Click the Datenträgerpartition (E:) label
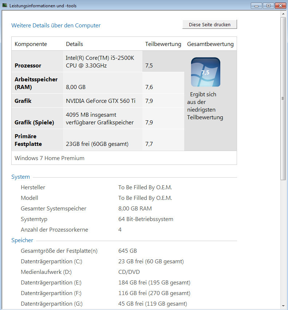 (x=51, y=283)
